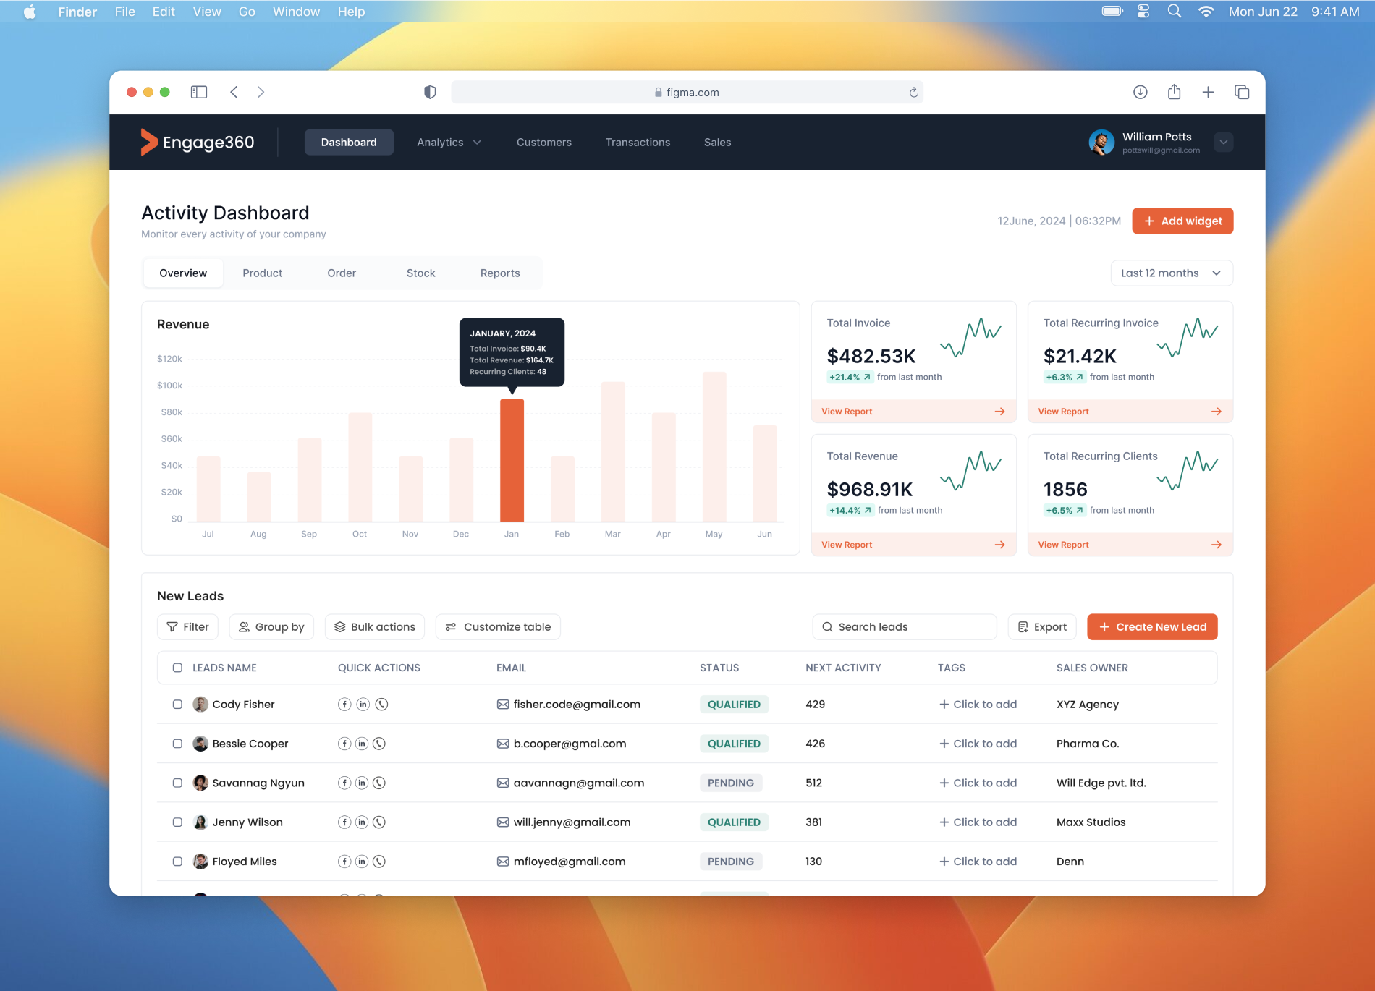
Task: Click the Customize table icon
Action: click(x=451, y=626)
